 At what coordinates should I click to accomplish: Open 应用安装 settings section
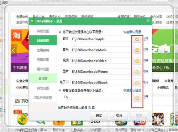(x=43, y=50)
